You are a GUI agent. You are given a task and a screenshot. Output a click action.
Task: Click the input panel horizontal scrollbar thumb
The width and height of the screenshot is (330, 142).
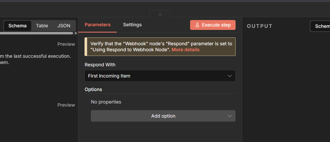pyautogui.click(x=36, y=33)
